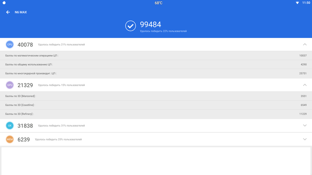Click the GPU 15% users beaten text
Screen dimensions: 312x175
coord(61,85)
